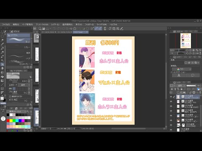Image resolution: width=202 pixels, height=151 pixels.
Task: Select the figure line tool
Action: click(2, 85)
